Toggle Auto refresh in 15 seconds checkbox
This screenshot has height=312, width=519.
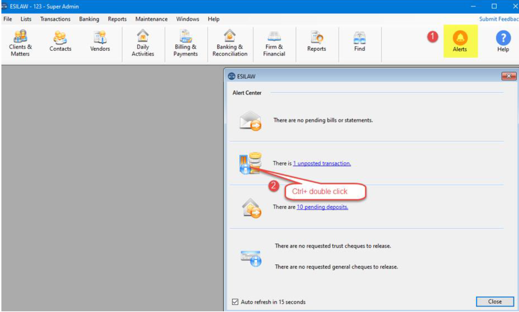(235, 302)
